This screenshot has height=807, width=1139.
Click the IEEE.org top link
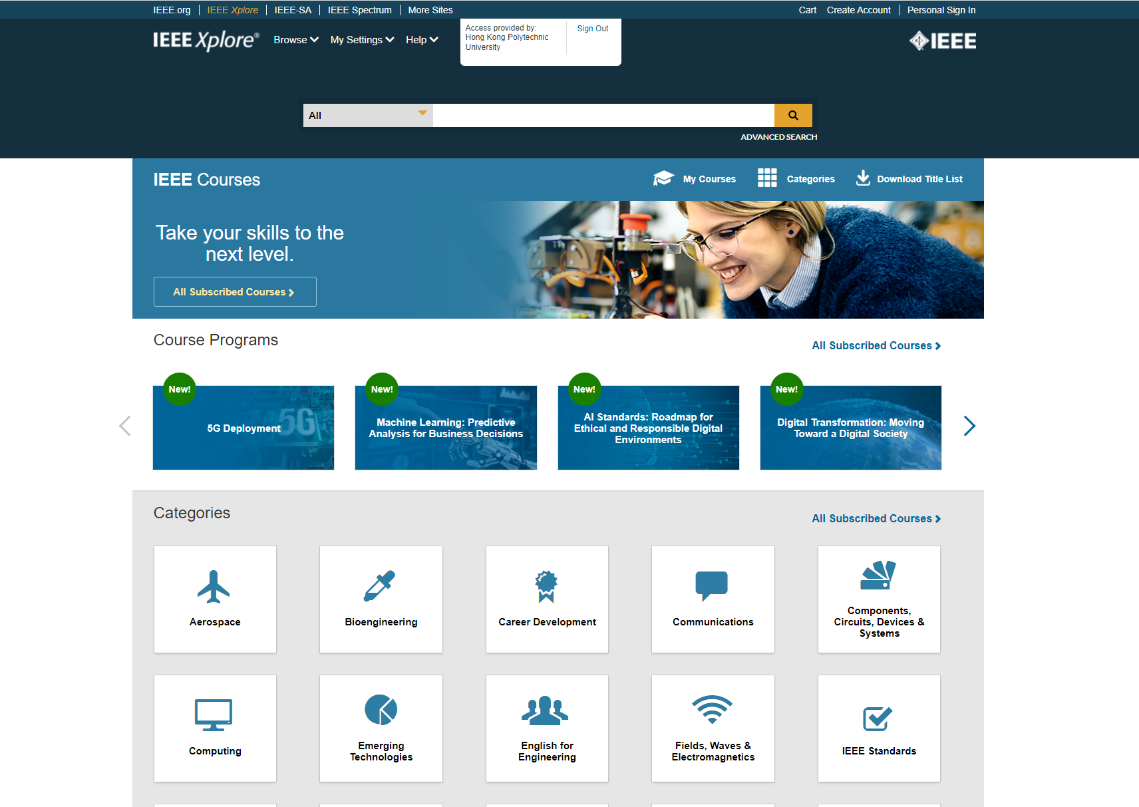pos(172,10)
